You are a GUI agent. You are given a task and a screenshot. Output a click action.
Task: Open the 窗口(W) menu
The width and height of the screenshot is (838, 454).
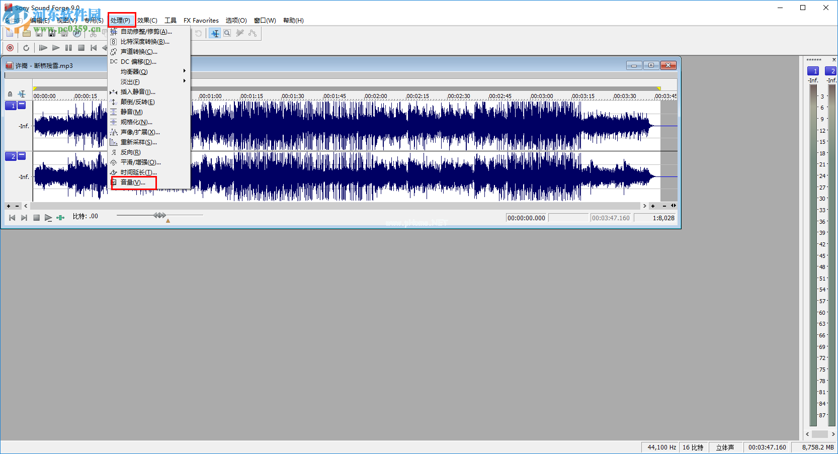(265, 21)
